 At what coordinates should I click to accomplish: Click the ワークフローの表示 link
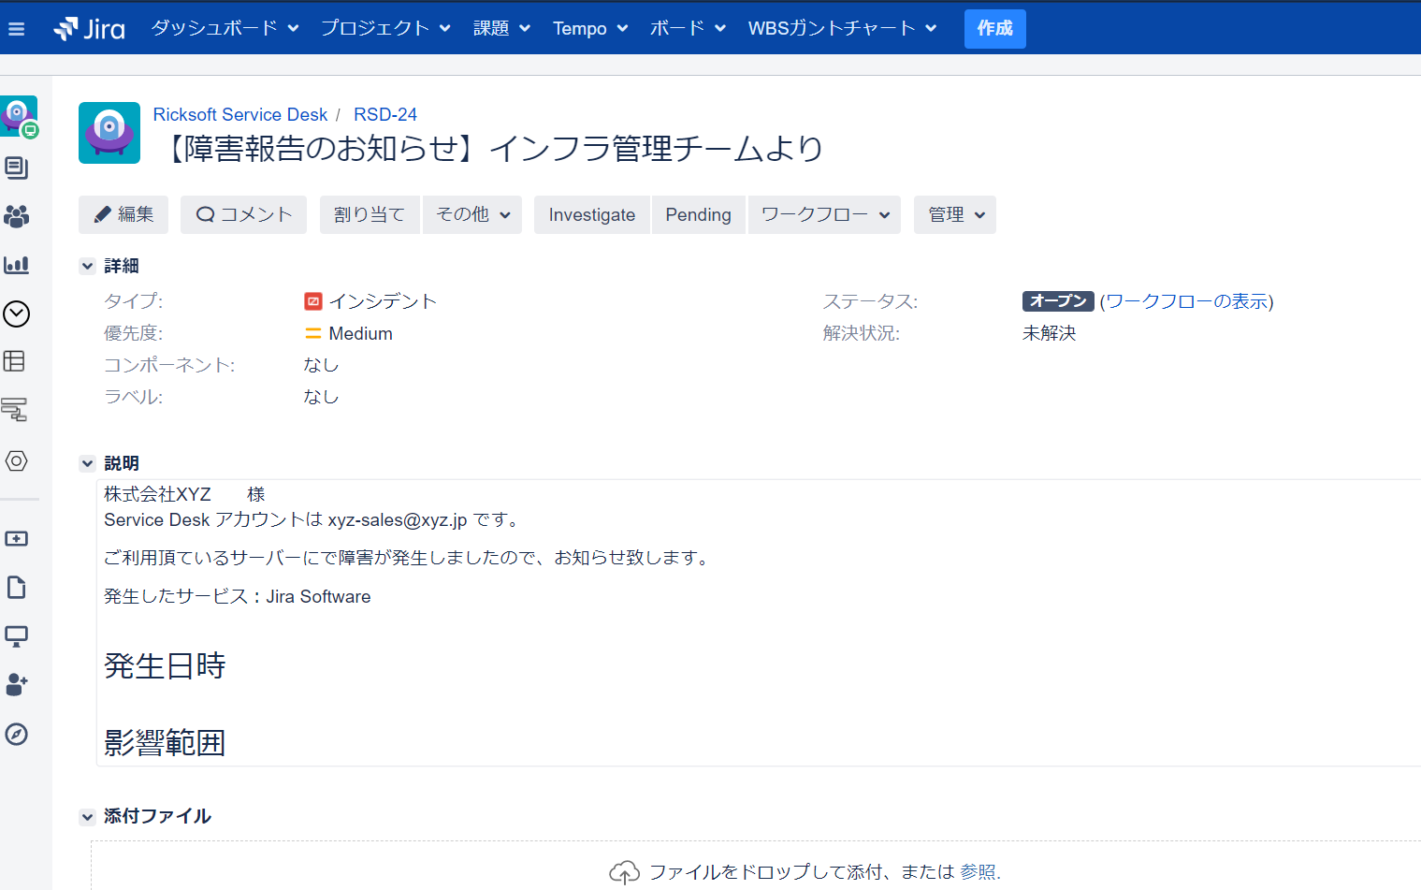click(1186, 301)
